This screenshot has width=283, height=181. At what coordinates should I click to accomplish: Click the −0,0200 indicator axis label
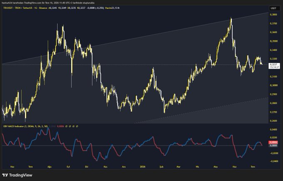(273, 153)
